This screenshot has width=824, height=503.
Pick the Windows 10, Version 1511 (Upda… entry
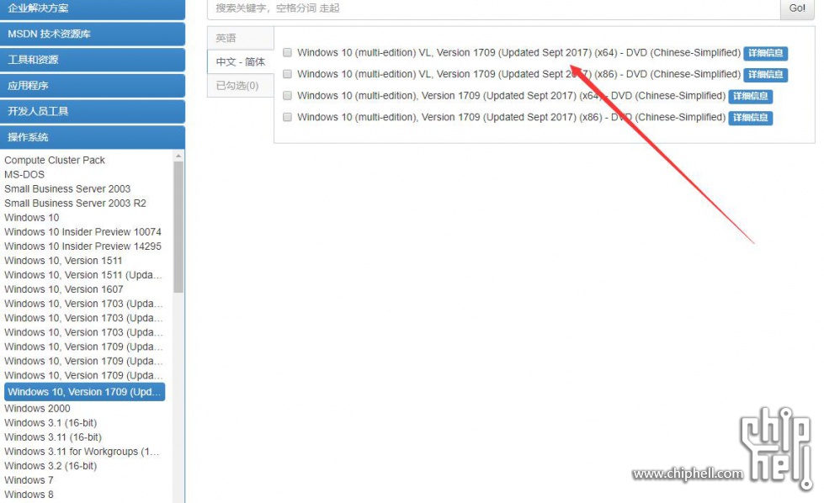(83, 275)
